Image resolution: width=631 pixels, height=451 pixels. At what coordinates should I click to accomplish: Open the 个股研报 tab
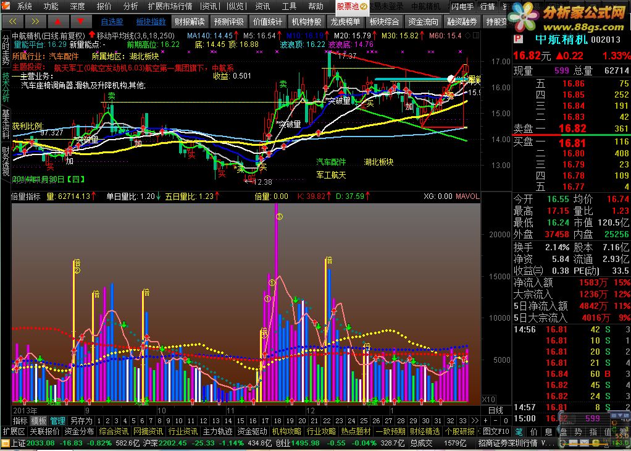[x=460, y=431]
